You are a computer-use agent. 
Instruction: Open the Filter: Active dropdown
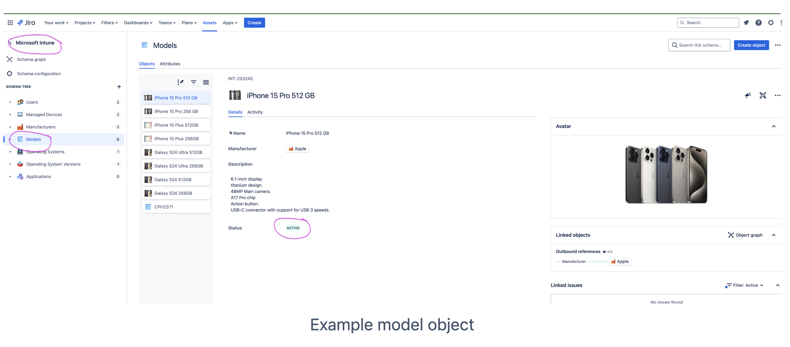coord(744,285)
